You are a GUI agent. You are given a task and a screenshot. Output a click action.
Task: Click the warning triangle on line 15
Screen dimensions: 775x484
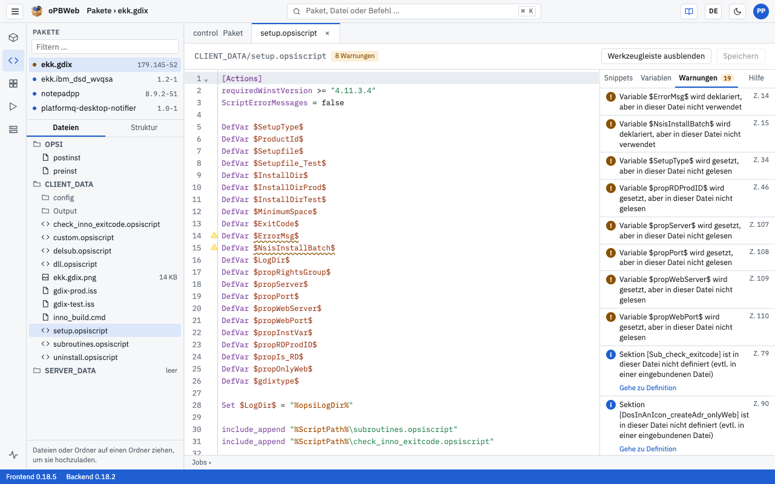point(214,247)
